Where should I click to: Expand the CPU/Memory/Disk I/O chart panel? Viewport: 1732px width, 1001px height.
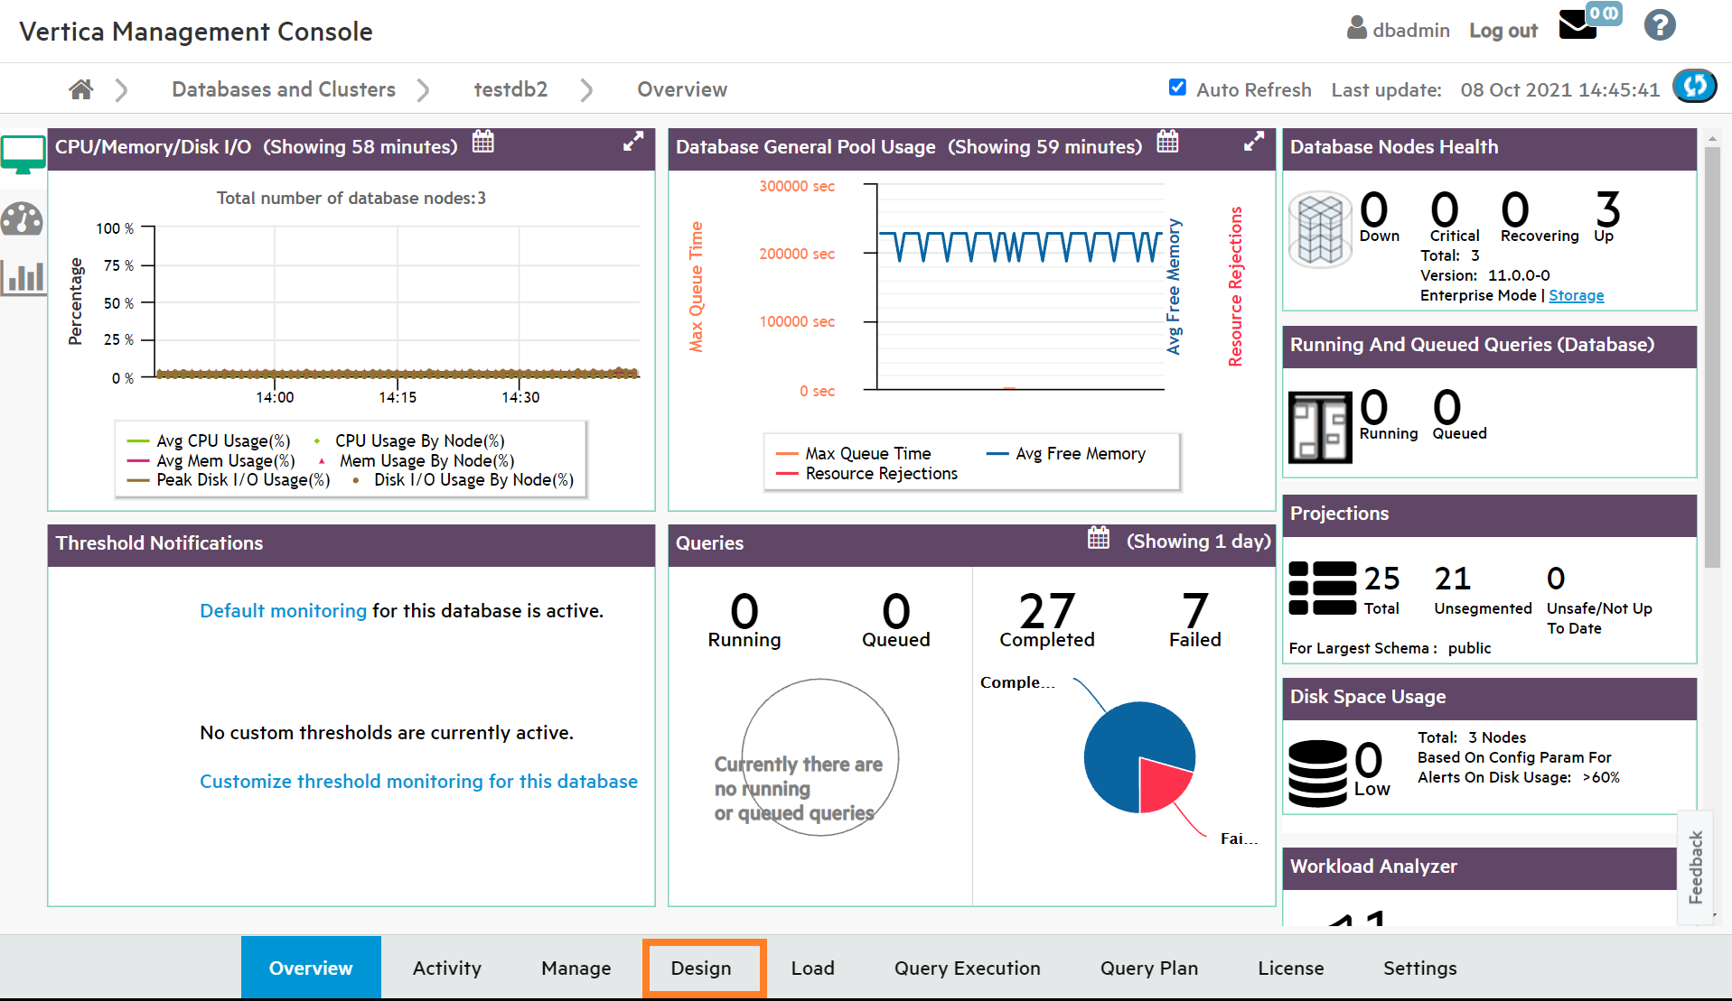(633, 142)
